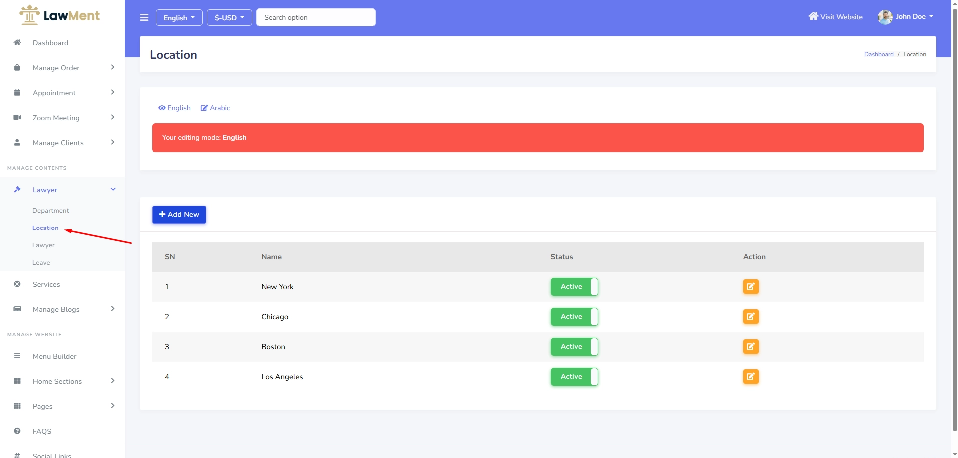Viewport: 958px width, 458px height.
Task: Click the FAQS question mark icon
Action: (17, 431)
